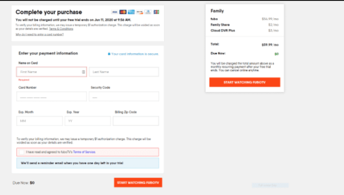Open the Terms & Conditions link

click(61, 29)
